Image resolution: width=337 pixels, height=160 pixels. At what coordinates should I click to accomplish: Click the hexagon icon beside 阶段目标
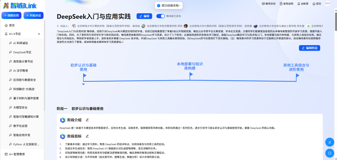click(62, 136)
